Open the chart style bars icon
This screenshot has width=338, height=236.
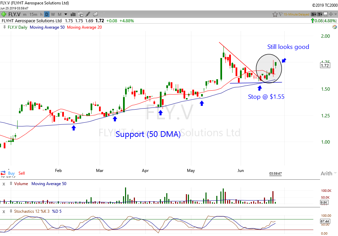(x=73, y=14)
